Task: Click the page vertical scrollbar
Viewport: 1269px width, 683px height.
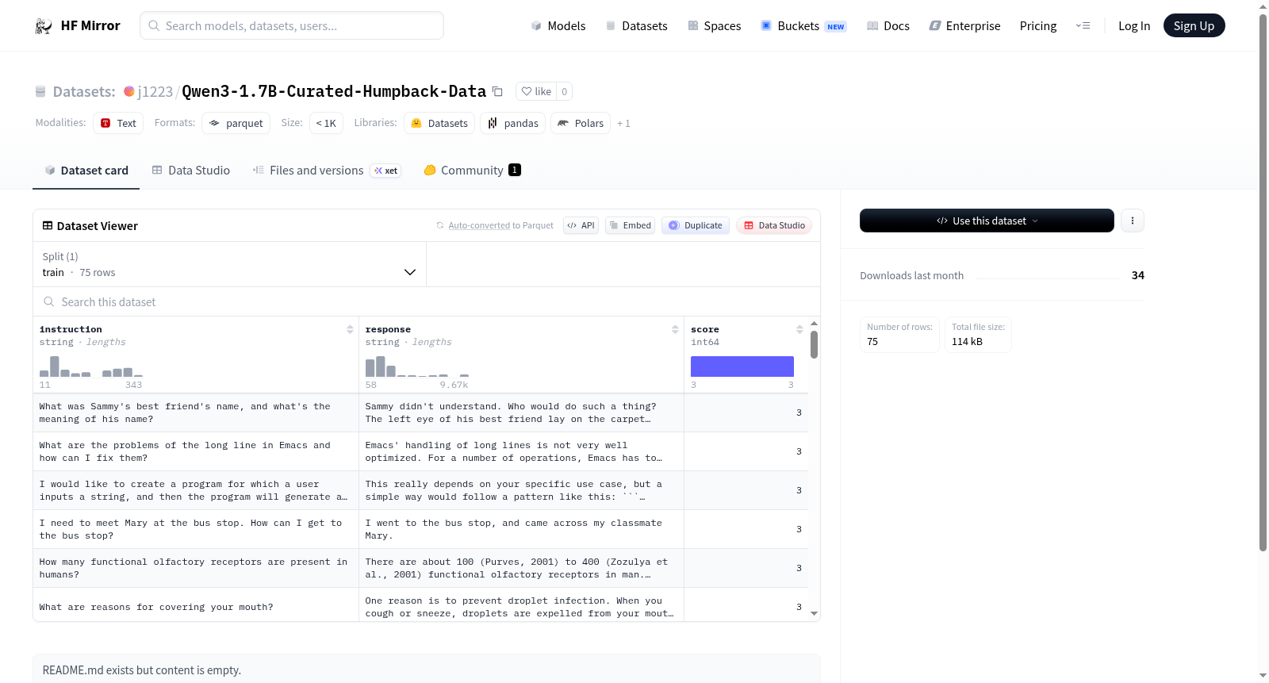Action: click(x=1263, y=282)
